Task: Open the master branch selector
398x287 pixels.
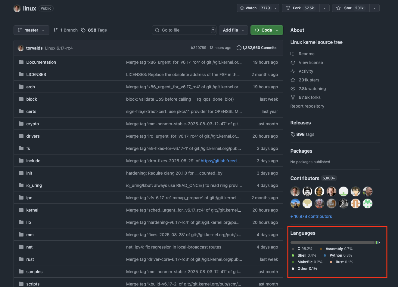Action: (31, 30)
